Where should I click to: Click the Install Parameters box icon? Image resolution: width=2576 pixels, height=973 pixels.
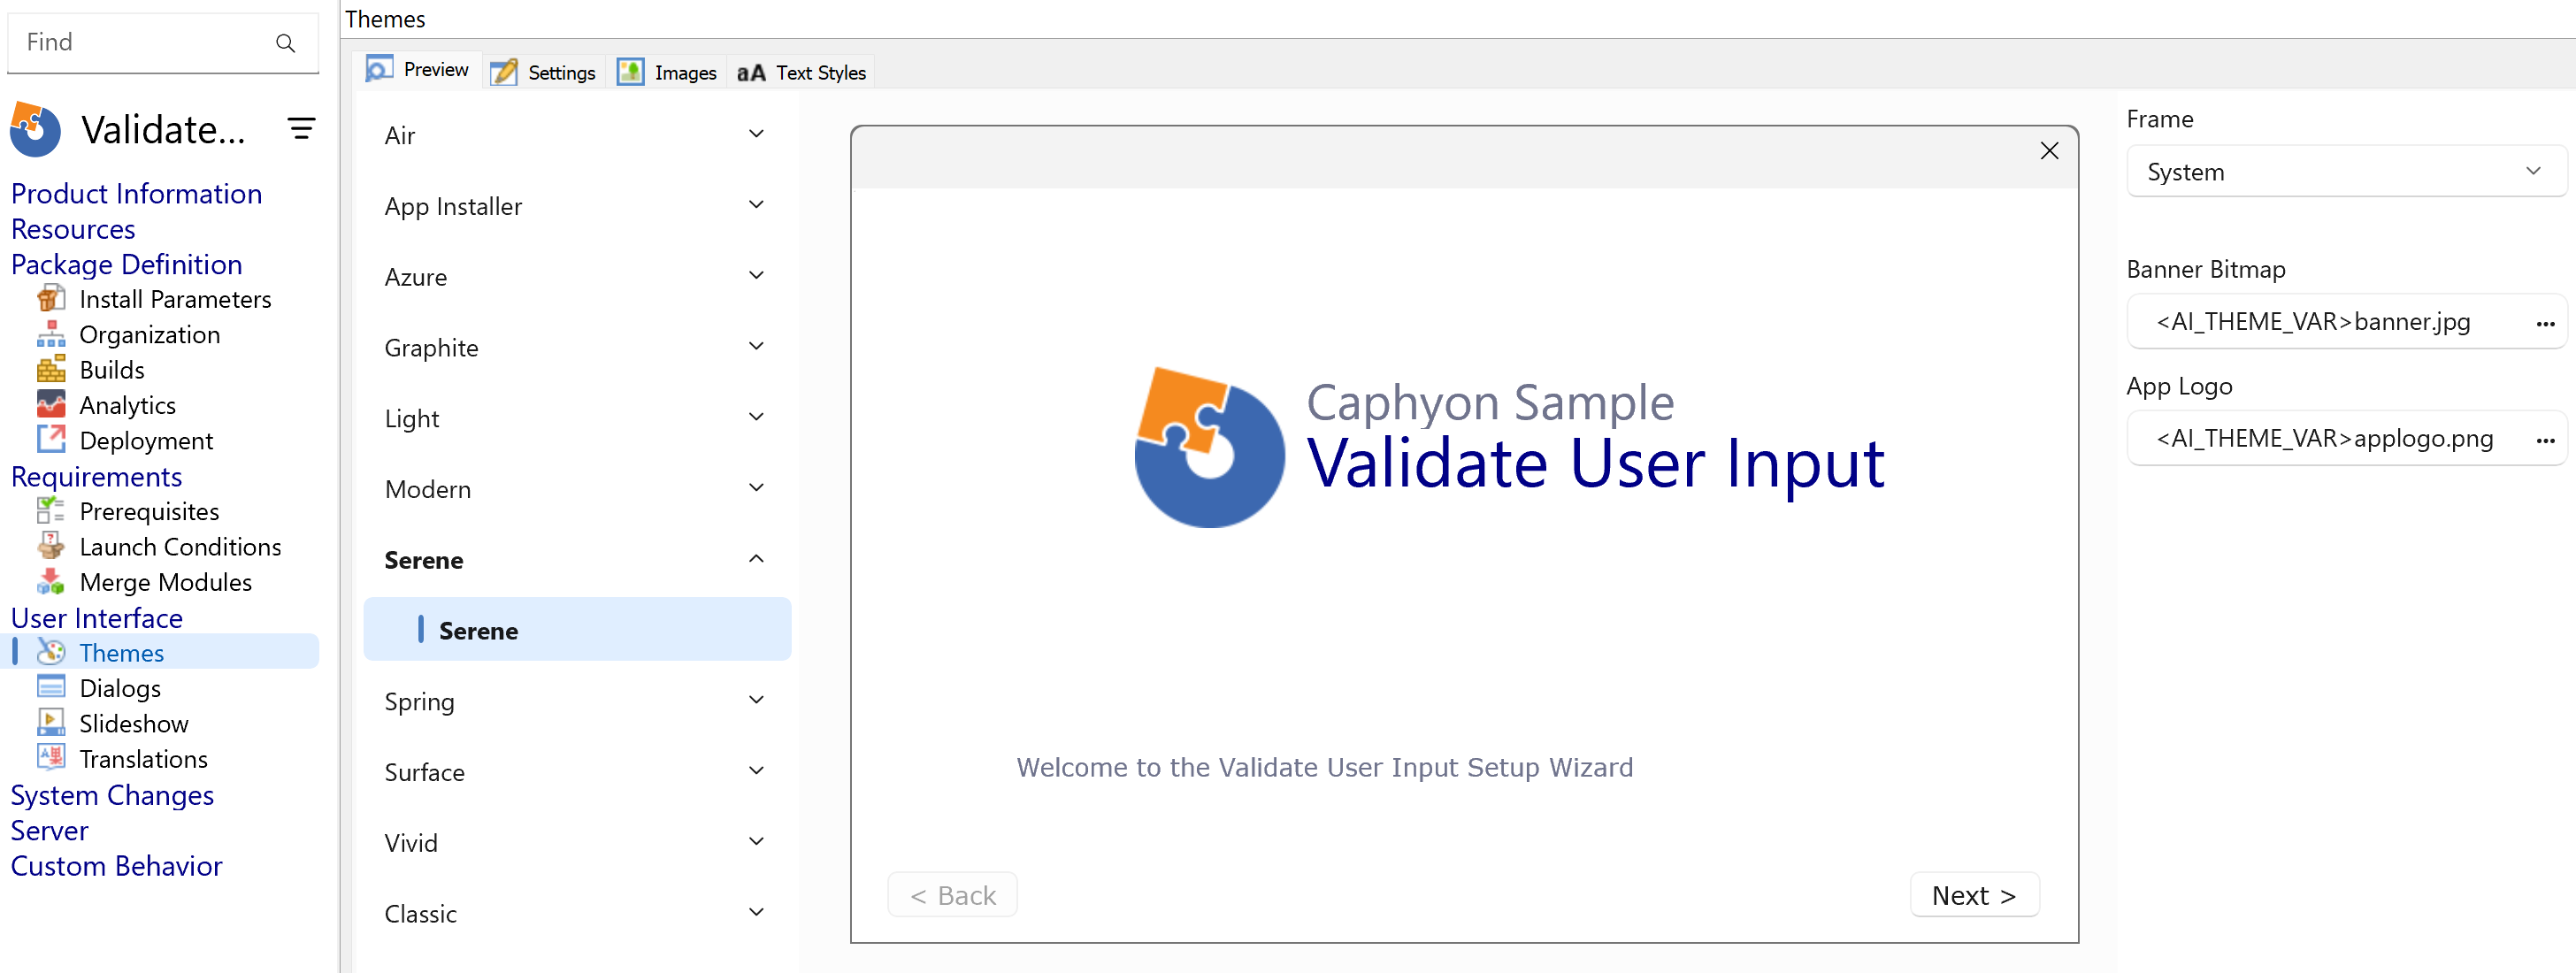pos(51,298)
